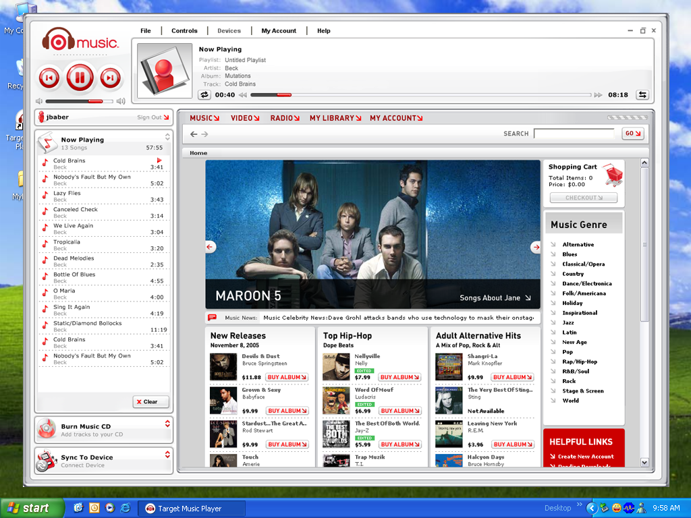Mute using the low volume speaker icon
This screenshot has height=518, width=691.
[38, 101]
